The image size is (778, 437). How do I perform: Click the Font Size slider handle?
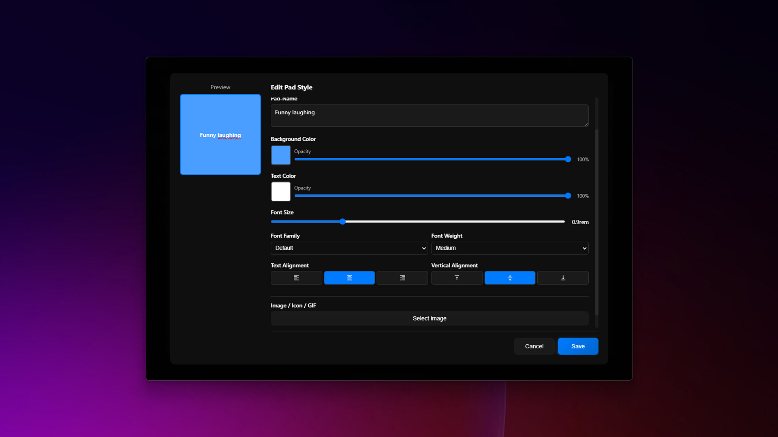[x=342, y=222]
